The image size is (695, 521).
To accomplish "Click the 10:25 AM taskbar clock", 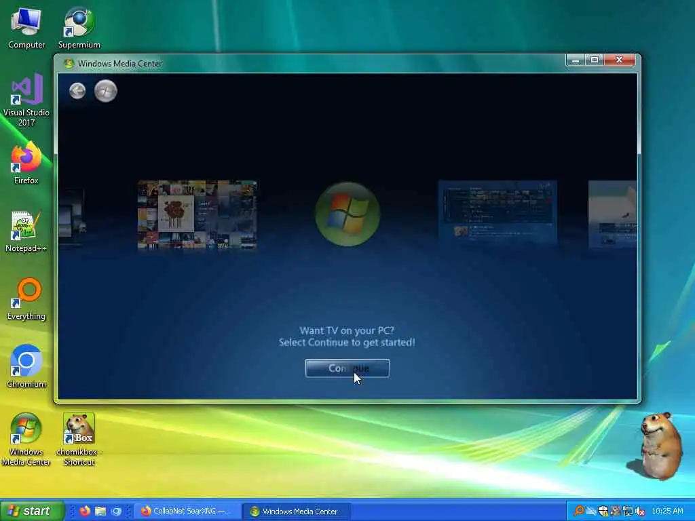I will 667,511.
